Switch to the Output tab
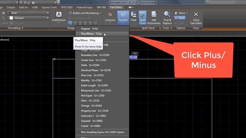Image resolution: width=246 pixels, height=138 pixels. (11, 7)
